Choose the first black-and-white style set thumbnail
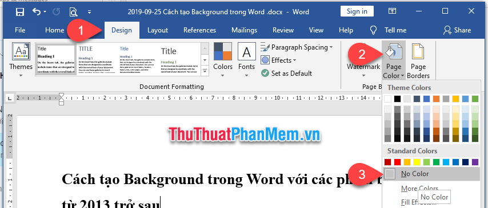 pyautogui.click(x=56, y=60)
